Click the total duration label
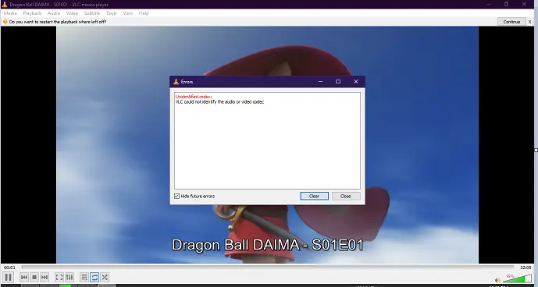This screenshot has height=287, width=538. (x=526, y=268)
